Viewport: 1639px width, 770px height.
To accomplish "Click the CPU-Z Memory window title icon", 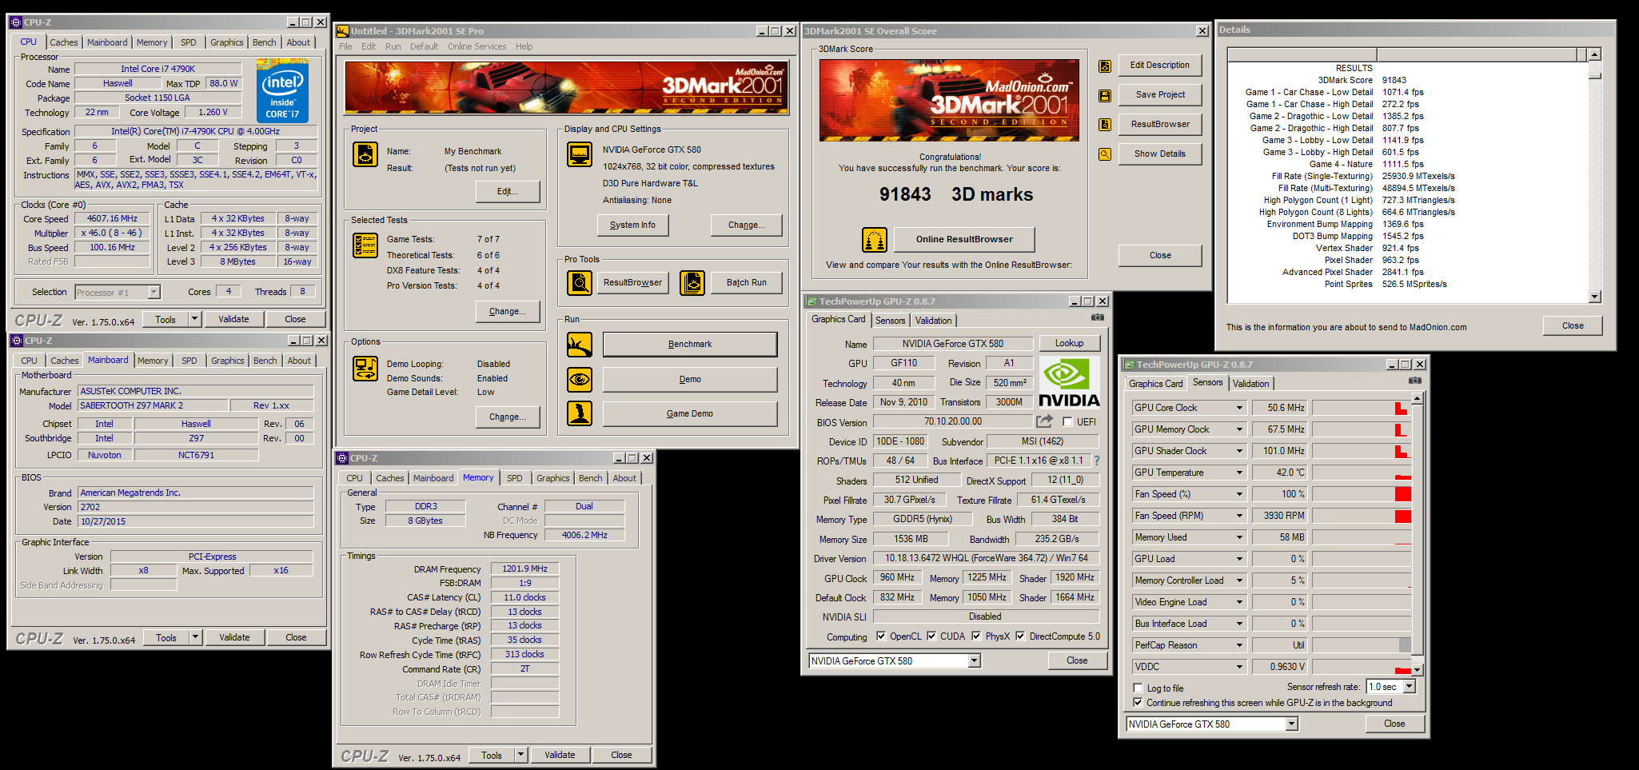I will pyautogui.click(x=343, y=458).
